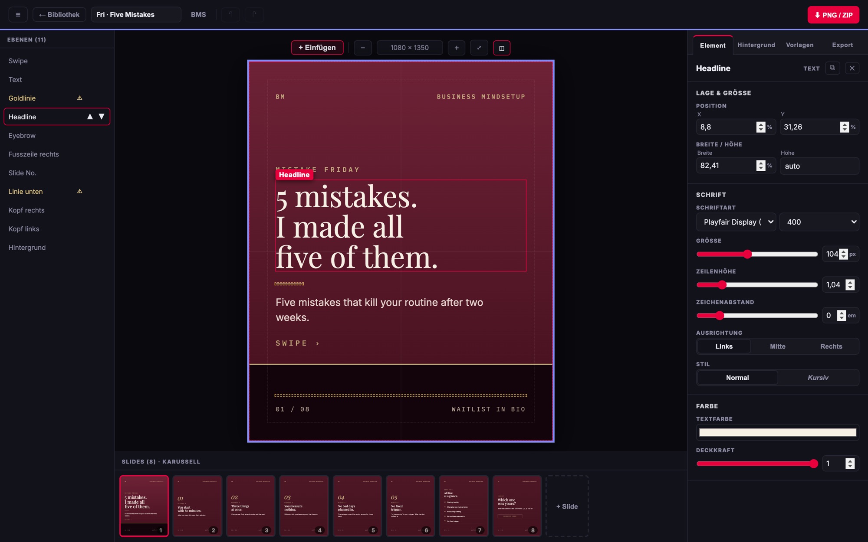Screen dimensions: 868x542
Task: Click the Y position stepper arrows
Action: coord(844,127)
